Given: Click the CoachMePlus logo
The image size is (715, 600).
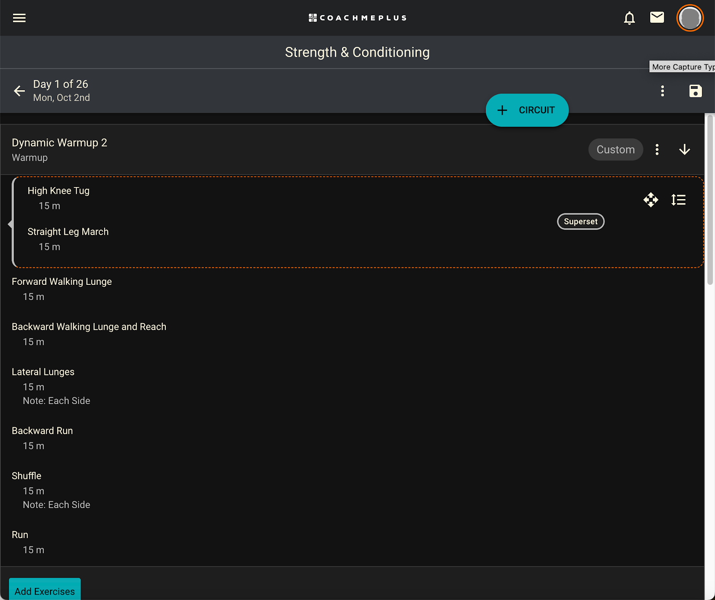Looking at the screenshot, I should click(357, 18).
